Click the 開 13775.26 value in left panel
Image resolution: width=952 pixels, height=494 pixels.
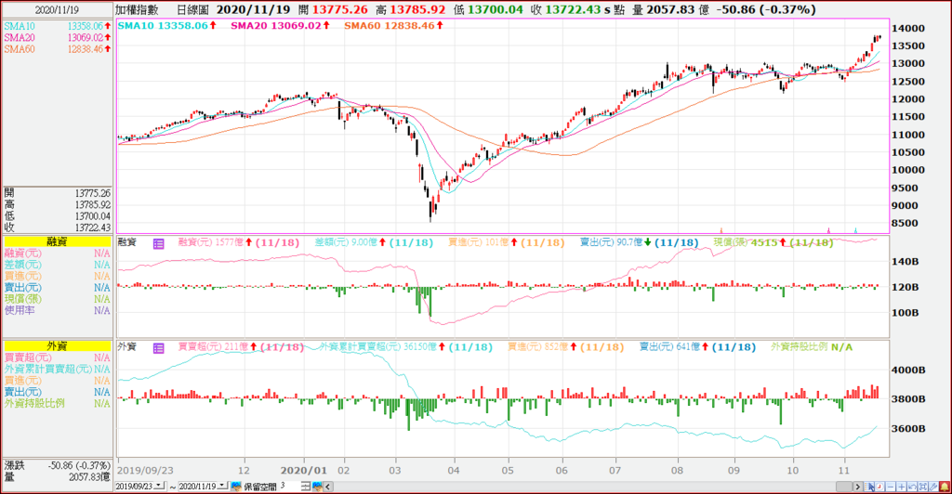93,193
